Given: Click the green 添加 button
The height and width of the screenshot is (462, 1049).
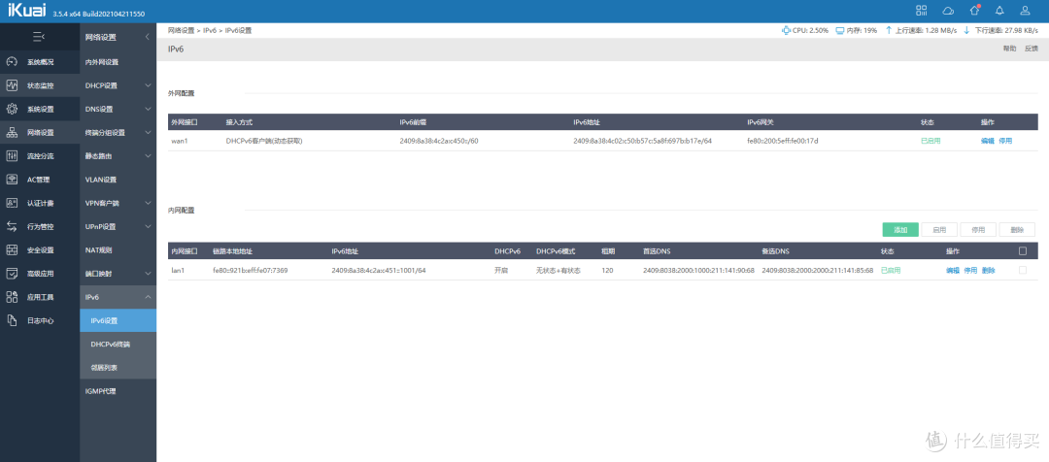Looking at the screenshot, I should (x=899, y=230).
